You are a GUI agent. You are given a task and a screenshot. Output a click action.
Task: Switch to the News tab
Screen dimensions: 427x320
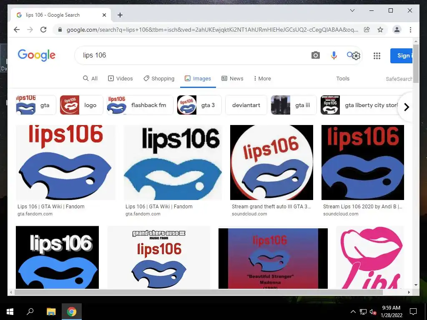click(x=232, y=78)
